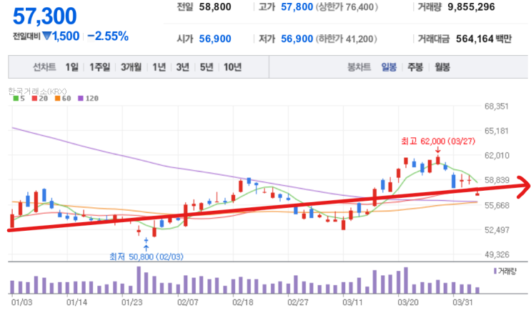
Task: Click the 거래대금 value 564,164 백만
Action: point(484,39)
